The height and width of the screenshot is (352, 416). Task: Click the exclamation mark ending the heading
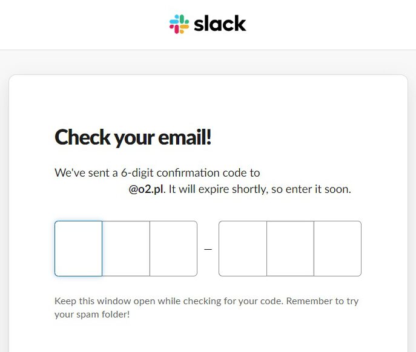(x=208, y=137)
